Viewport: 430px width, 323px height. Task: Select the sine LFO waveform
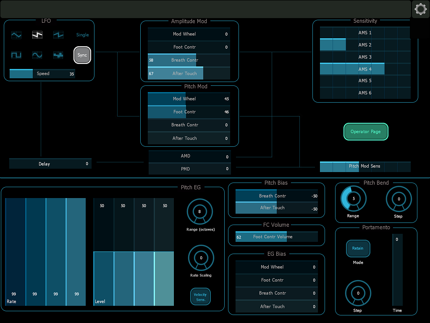tap(37, 55)
